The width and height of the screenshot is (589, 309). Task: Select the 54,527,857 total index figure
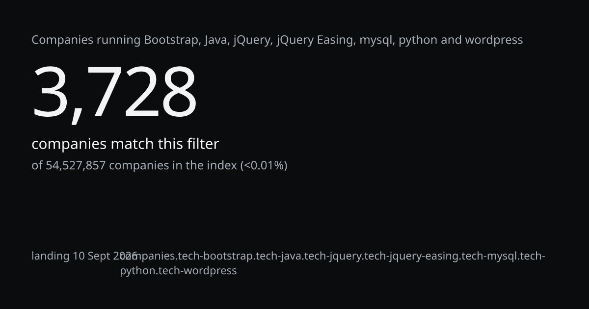pyautogui.click(x=76, y=165)
